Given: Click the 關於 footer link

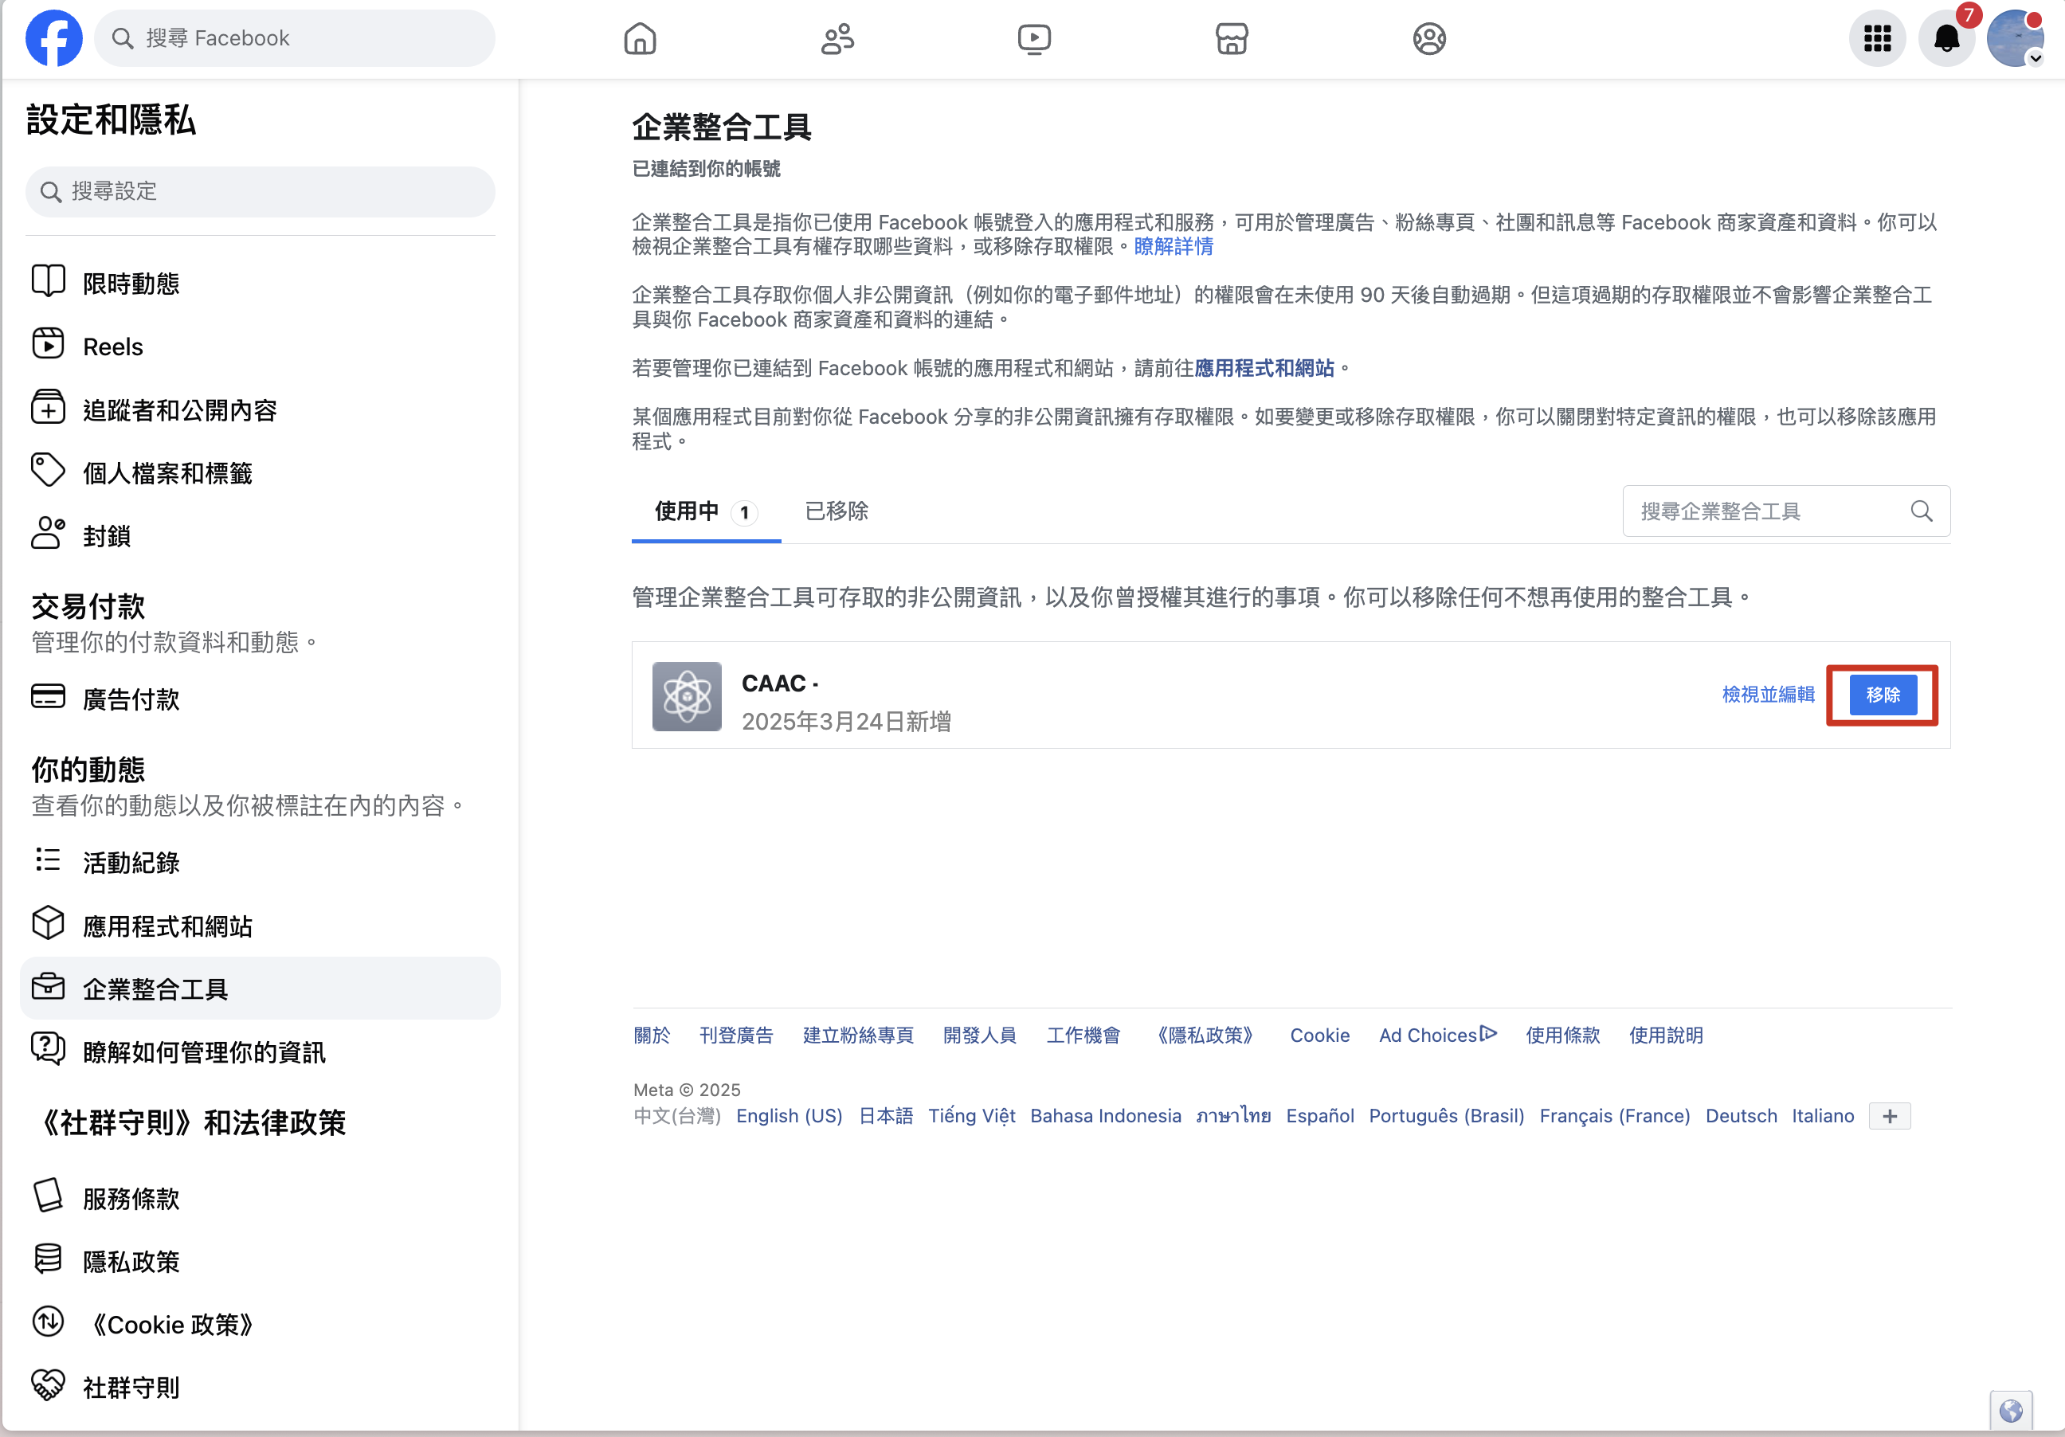Looking at the screenshot, I should (x=652, y=1035).
